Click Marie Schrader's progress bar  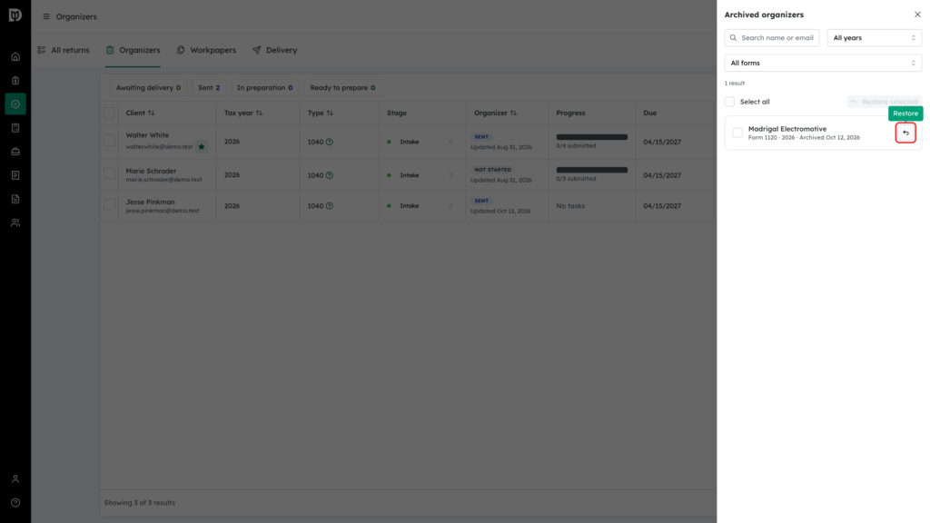(x=592, y=170)
